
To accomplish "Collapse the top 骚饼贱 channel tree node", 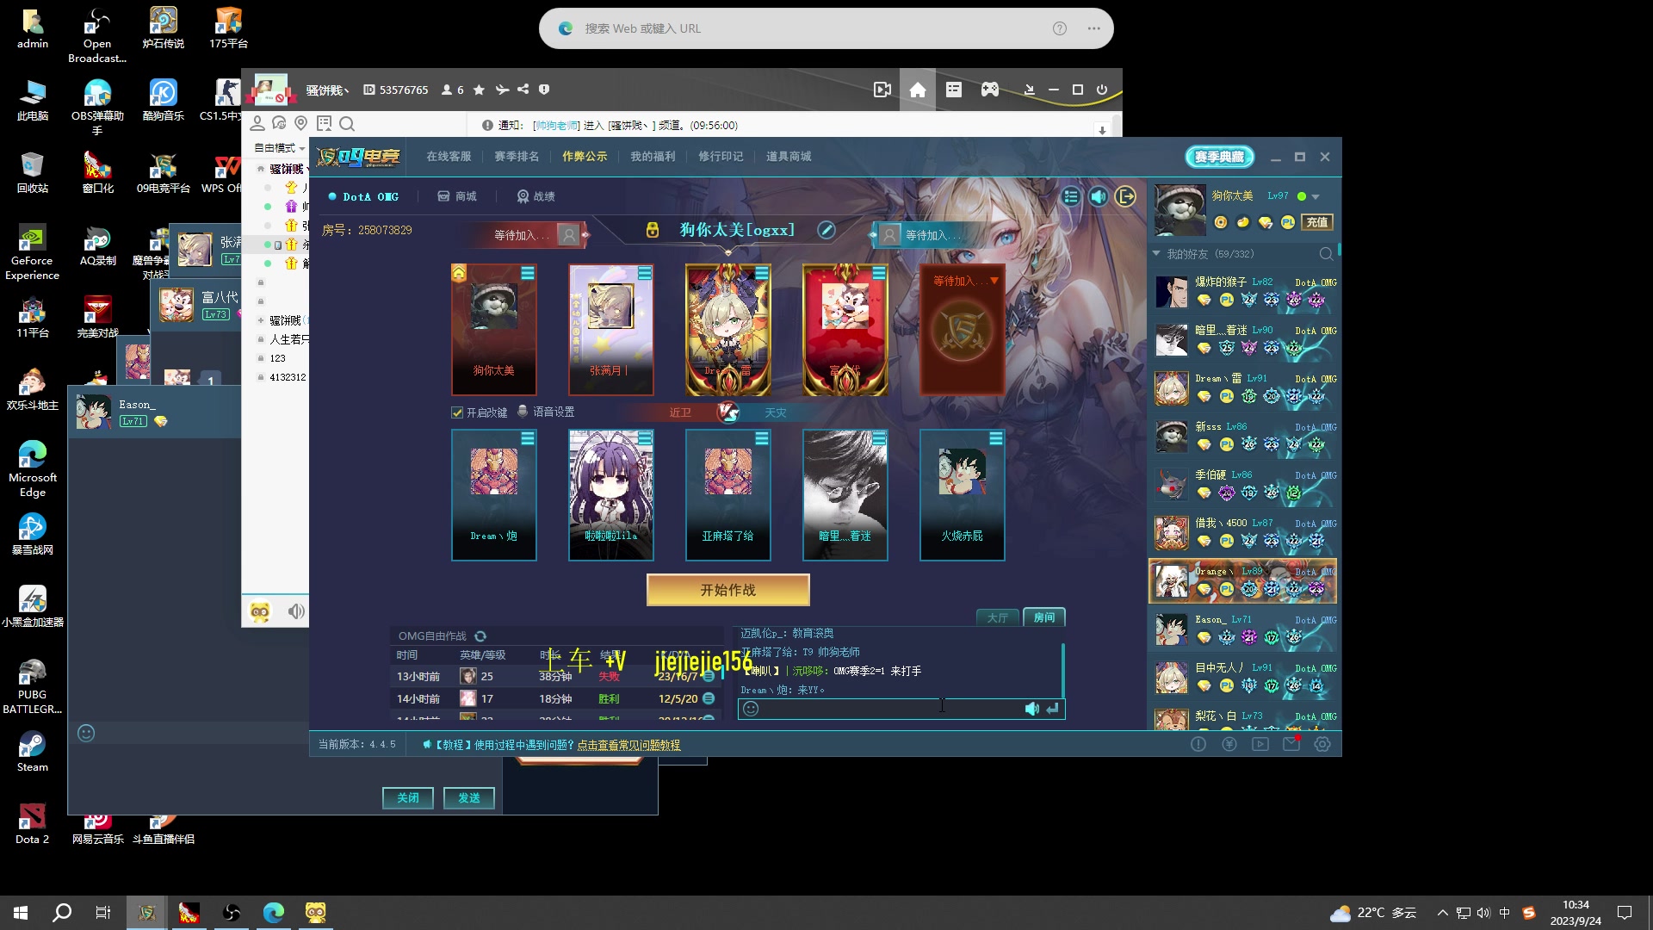I will pyautogui.click(x=261, y=169).
